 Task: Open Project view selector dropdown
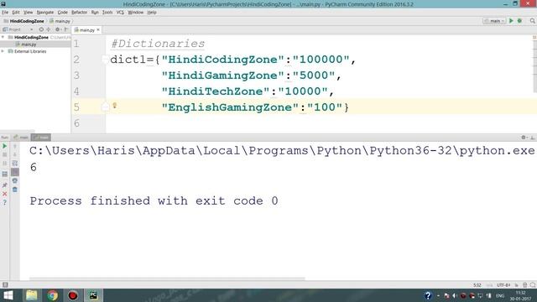18,29
